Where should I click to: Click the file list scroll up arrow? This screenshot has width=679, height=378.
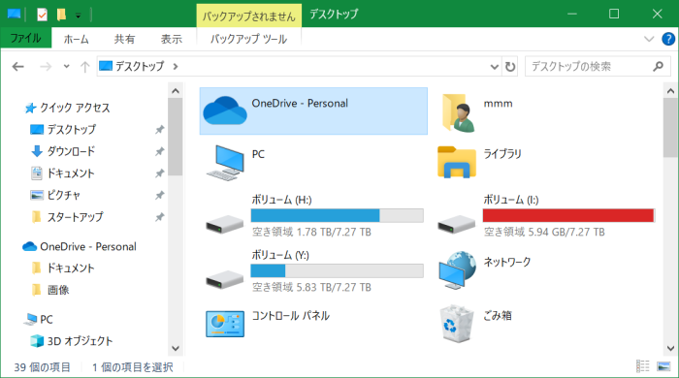[x=670, y=91]
